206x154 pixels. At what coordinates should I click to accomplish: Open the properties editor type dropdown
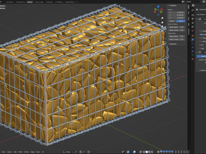tap(194, 5)
